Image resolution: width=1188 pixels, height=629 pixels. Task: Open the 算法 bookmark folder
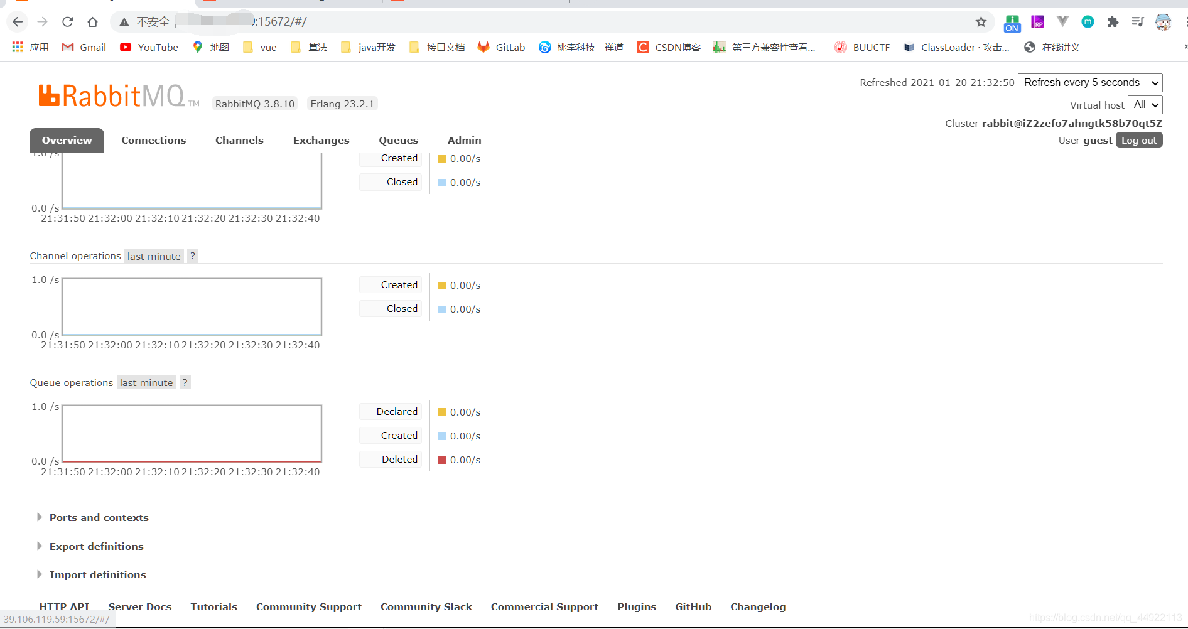(x=309, y=47)
